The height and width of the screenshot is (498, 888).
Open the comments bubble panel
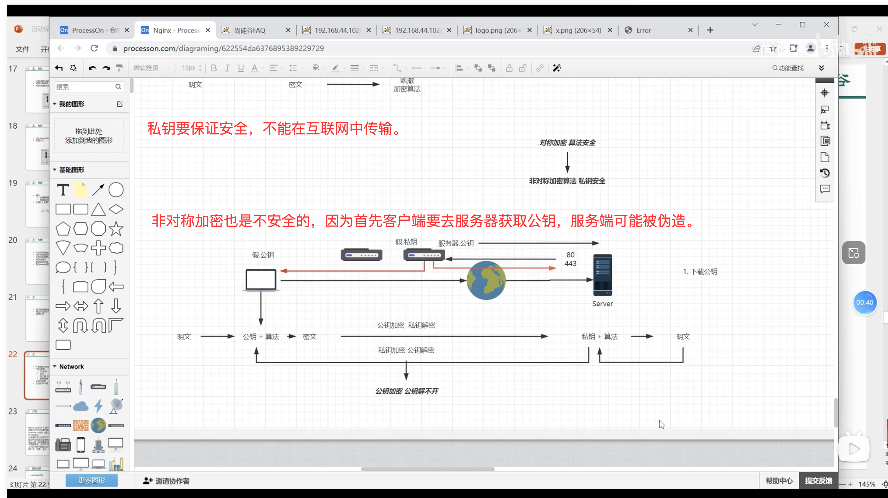click(824, 189)
